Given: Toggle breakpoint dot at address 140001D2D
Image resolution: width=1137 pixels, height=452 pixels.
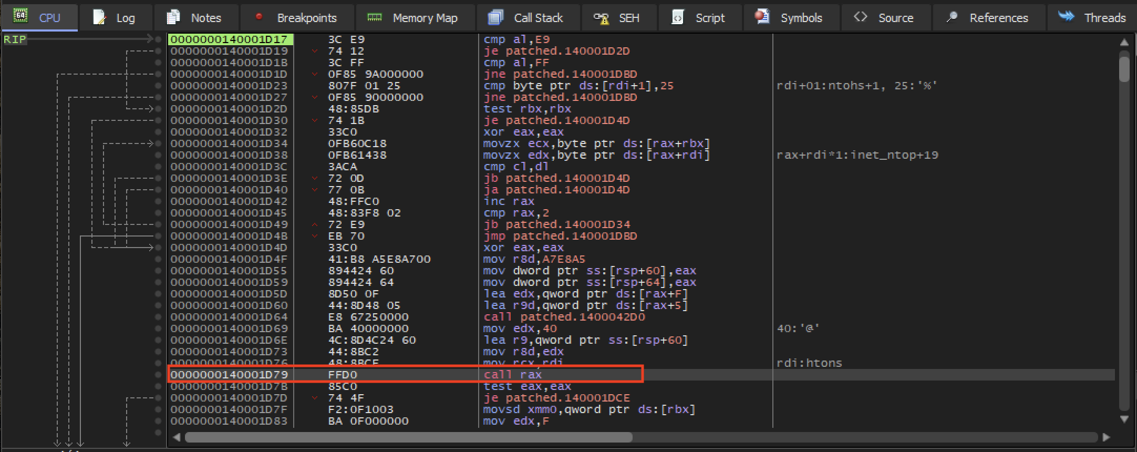Looking at the screenshot, I should [158, 109].
